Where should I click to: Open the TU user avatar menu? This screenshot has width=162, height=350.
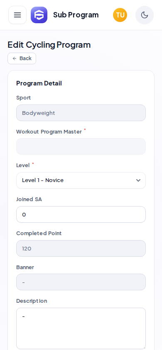120,15
